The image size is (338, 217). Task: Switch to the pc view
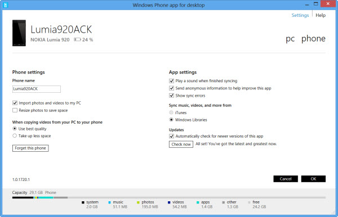290,39
